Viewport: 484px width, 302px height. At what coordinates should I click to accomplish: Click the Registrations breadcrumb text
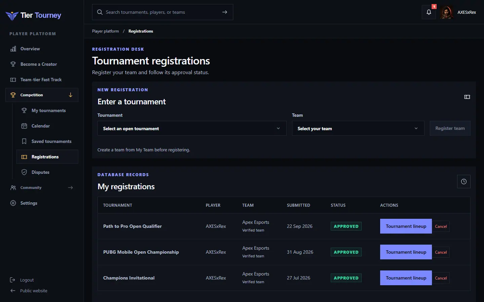[141, 31]
